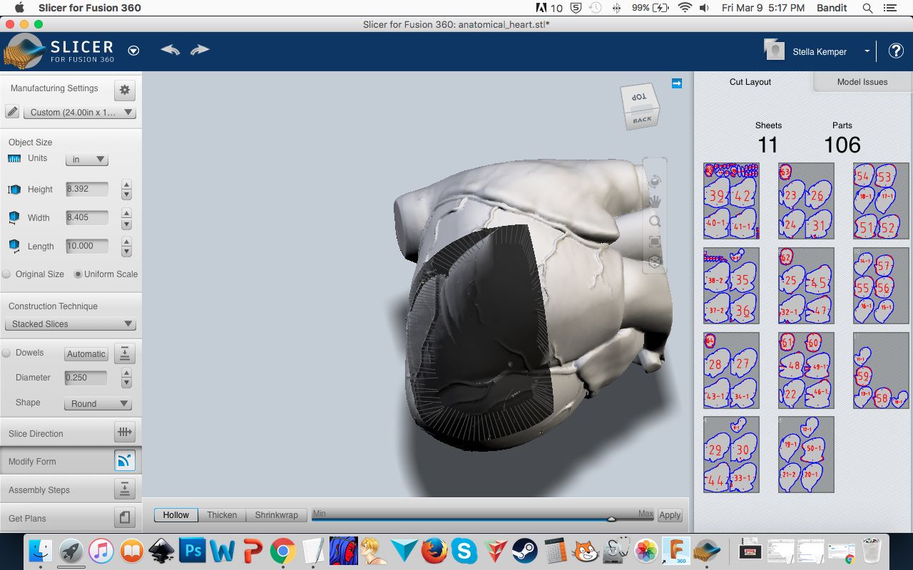The width and height of the screenshot is (913, 570).
Task: Select the Hollow mode
Action: pos(176,515)
